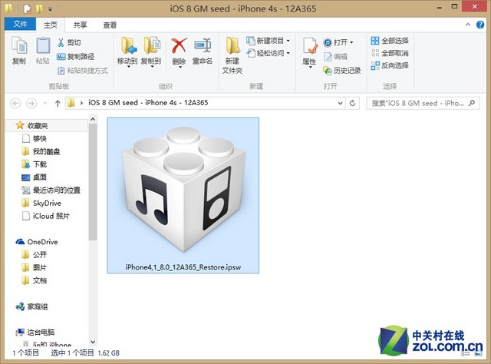491x364 pixels.
Task: Open Help with the question mark icon
Action: (480, 25)
